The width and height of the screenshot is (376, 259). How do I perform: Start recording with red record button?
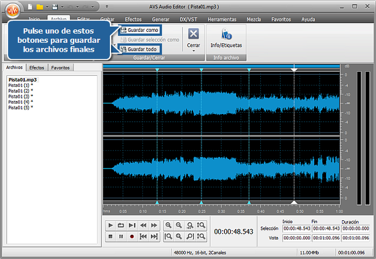(x=132, y=237)
